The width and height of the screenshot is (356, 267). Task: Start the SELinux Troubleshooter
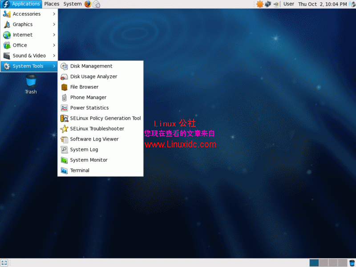pos(96,129)
